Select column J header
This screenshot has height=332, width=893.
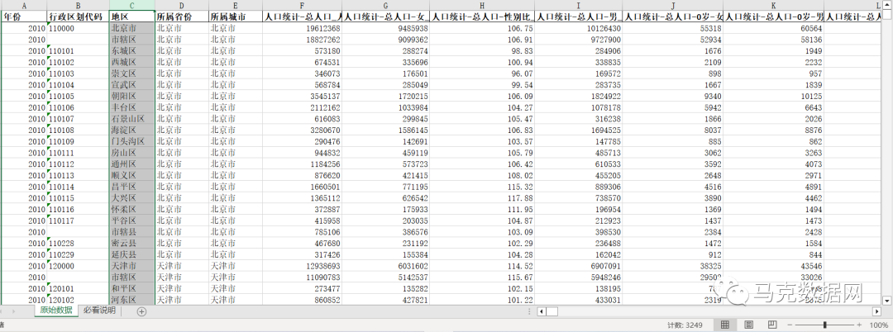tap(673, 5)
